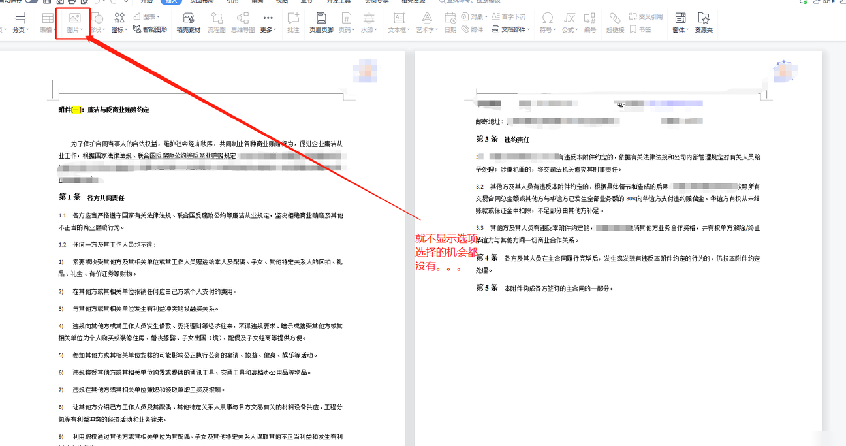Open the 窗体 form controls menu
The width and height of the screenshot is (846, 446).
681,23
